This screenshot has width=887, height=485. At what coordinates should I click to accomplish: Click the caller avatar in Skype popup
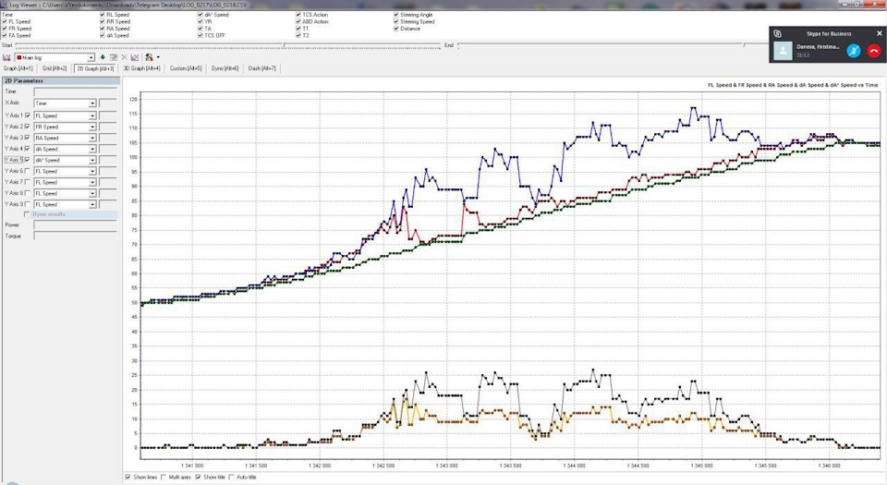tap(783, 51)
